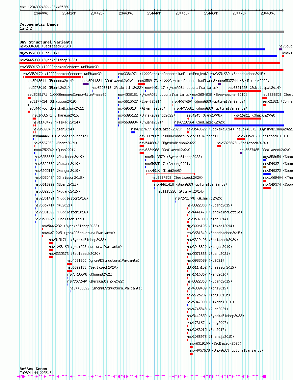Open the TARBP1|NM_005646 gene label
Image resolution: width=293 pixels, height=380 pixels.
36,373
